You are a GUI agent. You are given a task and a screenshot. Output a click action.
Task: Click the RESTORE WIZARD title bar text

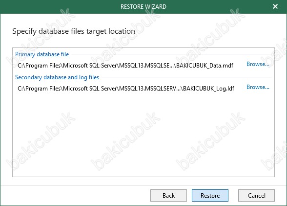tap(143, 7)
